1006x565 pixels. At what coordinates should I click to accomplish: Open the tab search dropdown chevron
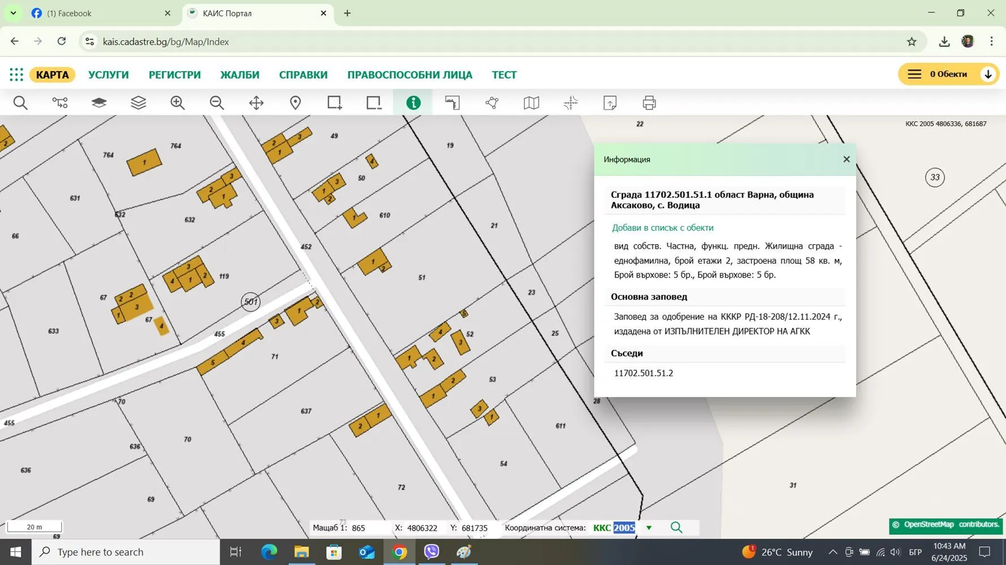click(13, 13)
